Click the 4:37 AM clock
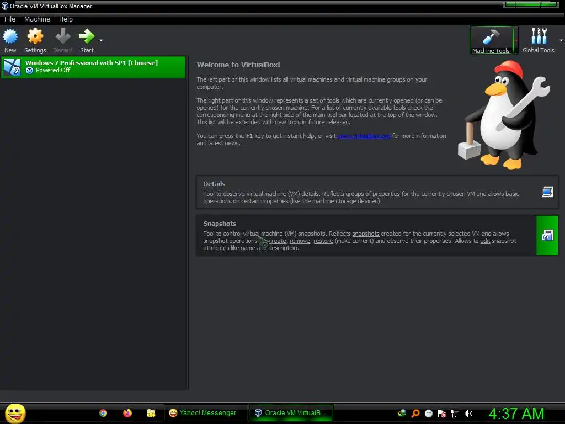 [x=516, y=414]
